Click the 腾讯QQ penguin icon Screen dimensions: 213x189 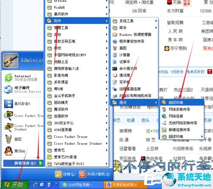pyautogui.click(x=9, y=151)
